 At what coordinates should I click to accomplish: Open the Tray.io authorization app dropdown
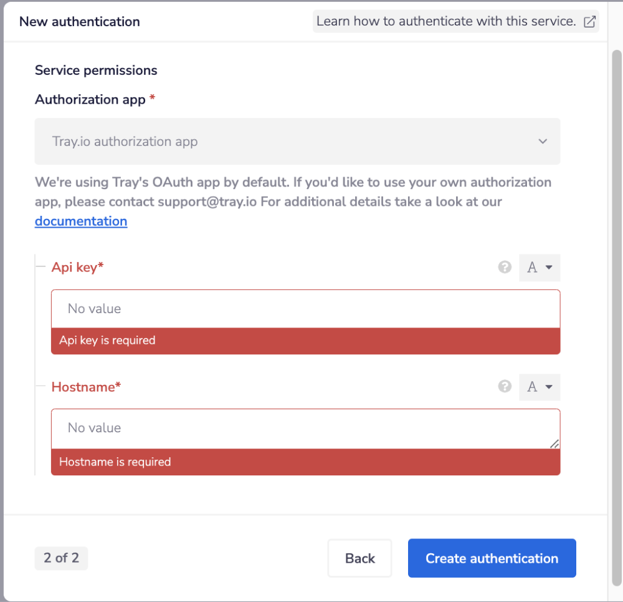coord(297,142)
